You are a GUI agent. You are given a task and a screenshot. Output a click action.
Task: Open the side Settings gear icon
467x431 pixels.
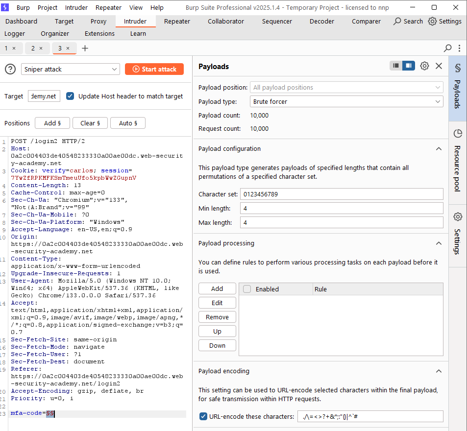[x=458, y=216]
